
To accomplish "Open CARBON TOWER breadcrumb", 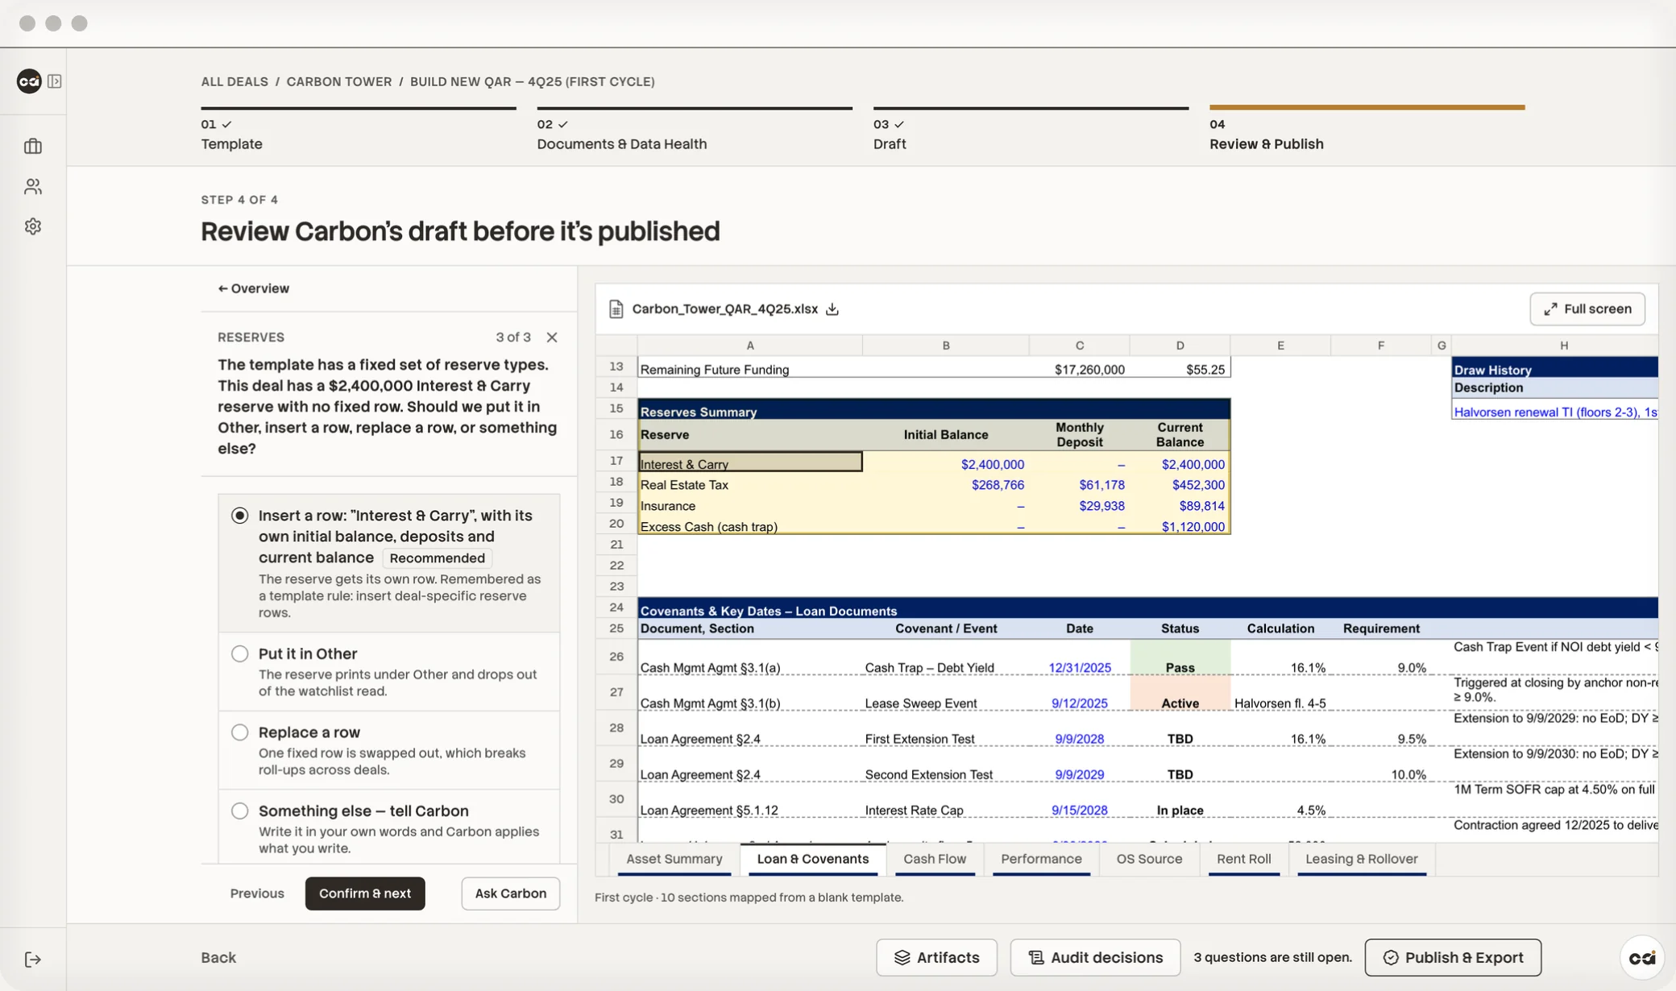I will pyautogui.click(x=339, y=81).
